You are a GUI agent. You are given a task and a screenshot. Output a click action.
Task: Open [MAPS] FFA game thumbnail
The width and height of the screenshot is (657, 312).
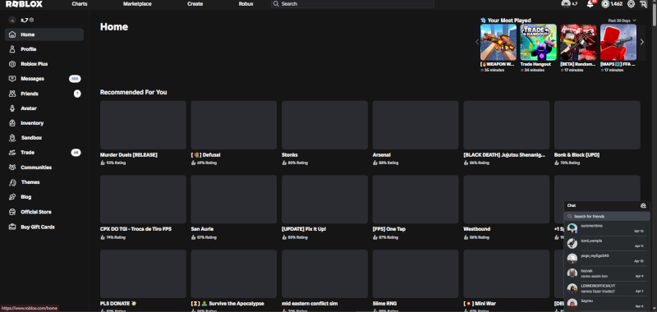618,43
